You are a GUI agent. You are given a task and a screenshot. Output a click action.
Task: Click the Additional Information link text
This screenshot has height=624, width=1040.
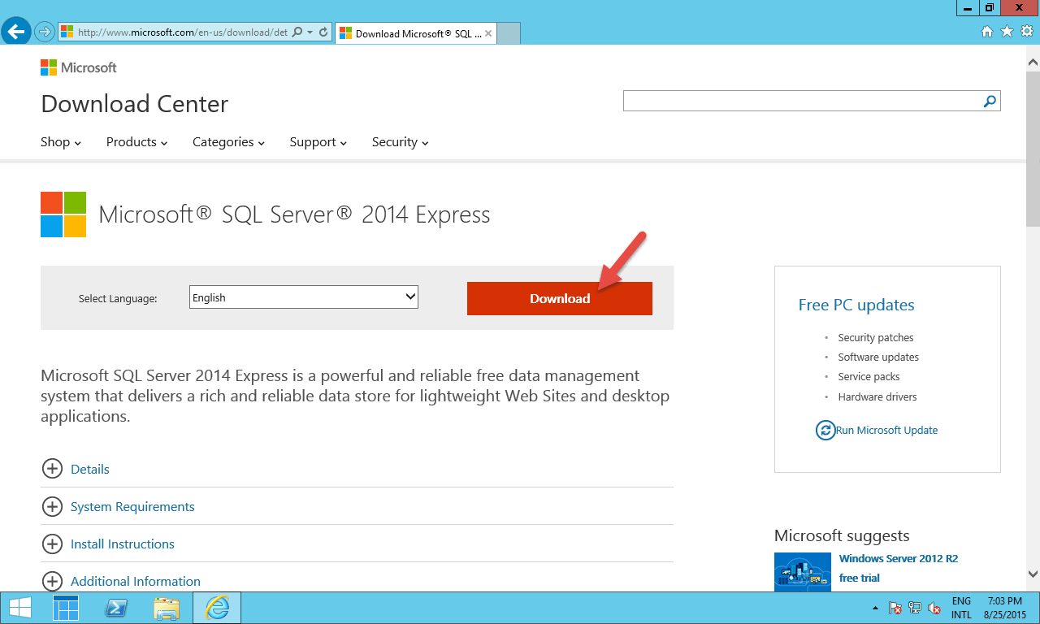point(136,581)
